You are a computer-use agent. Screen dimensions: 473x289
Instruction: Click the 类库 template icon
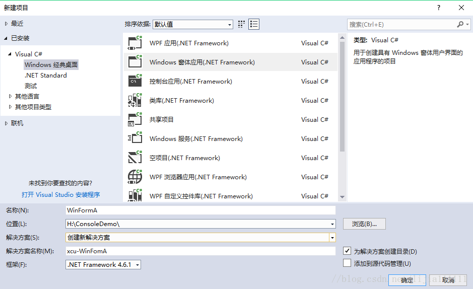(135, 100)
